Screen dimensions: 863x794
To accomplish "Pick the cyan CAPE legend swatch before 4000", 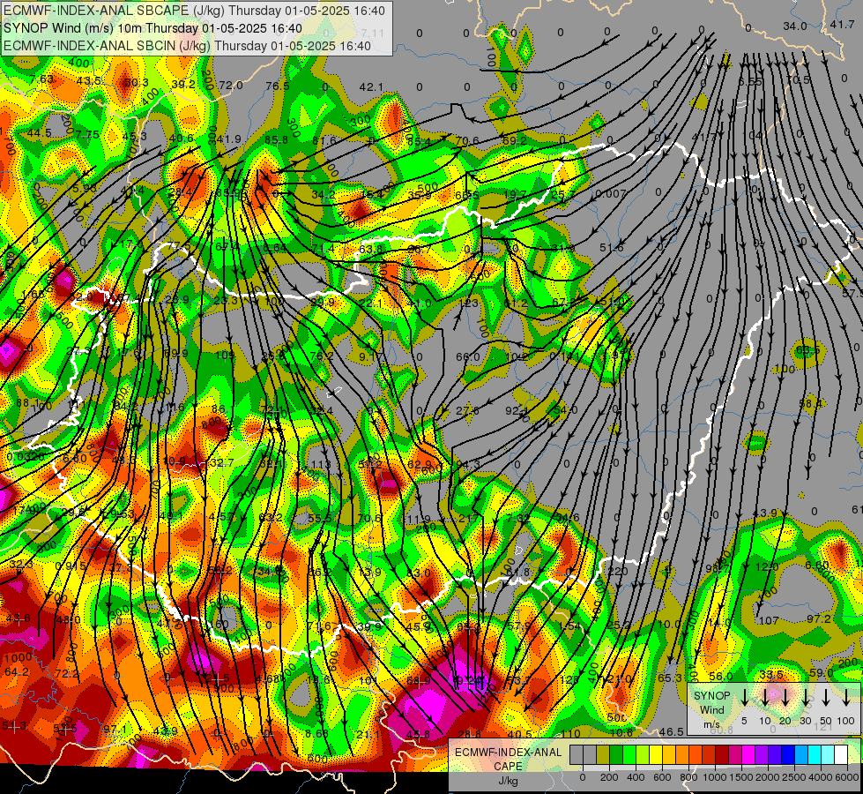I will coord(815,755).
